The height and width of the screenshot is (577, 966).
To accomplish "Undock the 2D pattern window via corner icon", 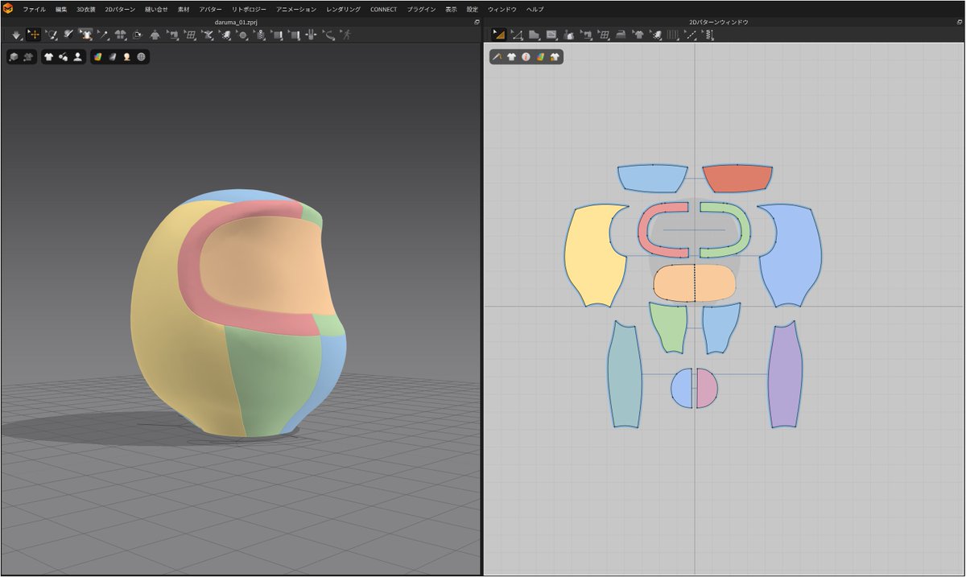I will pyautogui.click(x=960, y=22).
